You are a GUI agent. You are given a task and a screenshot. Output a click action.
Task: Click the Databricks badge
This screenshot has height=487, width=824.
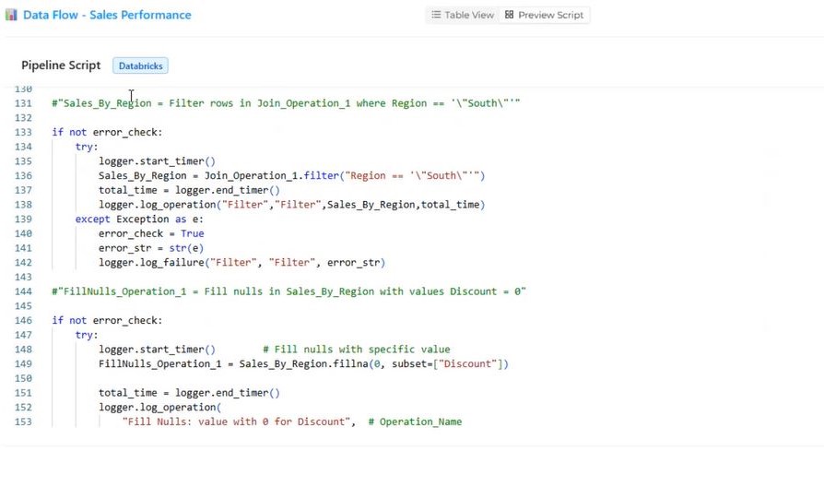[141, 65]
